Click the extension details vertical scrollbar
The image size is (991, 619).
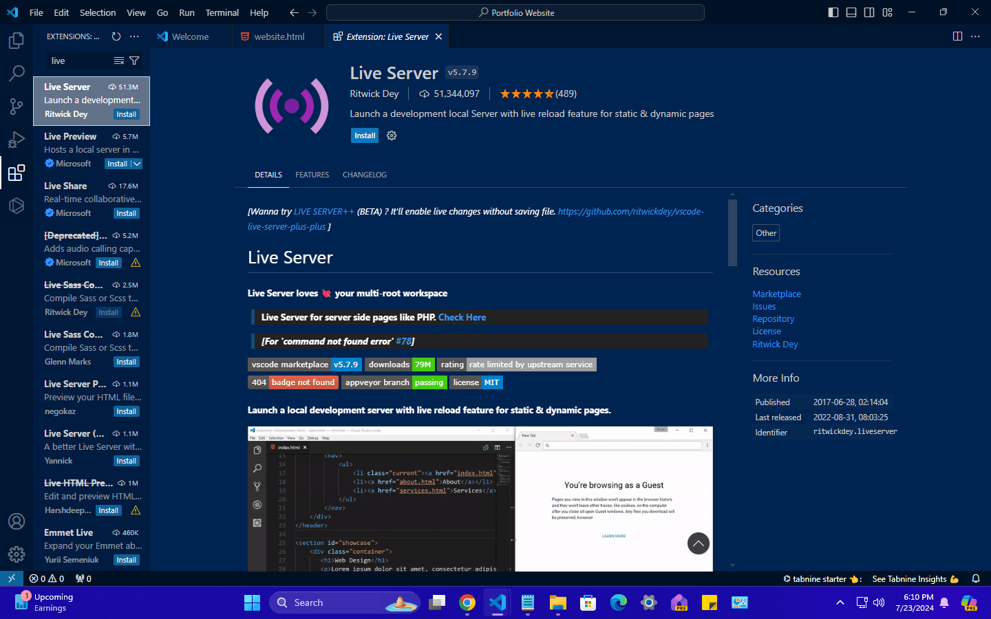click(x=732, y=232)
